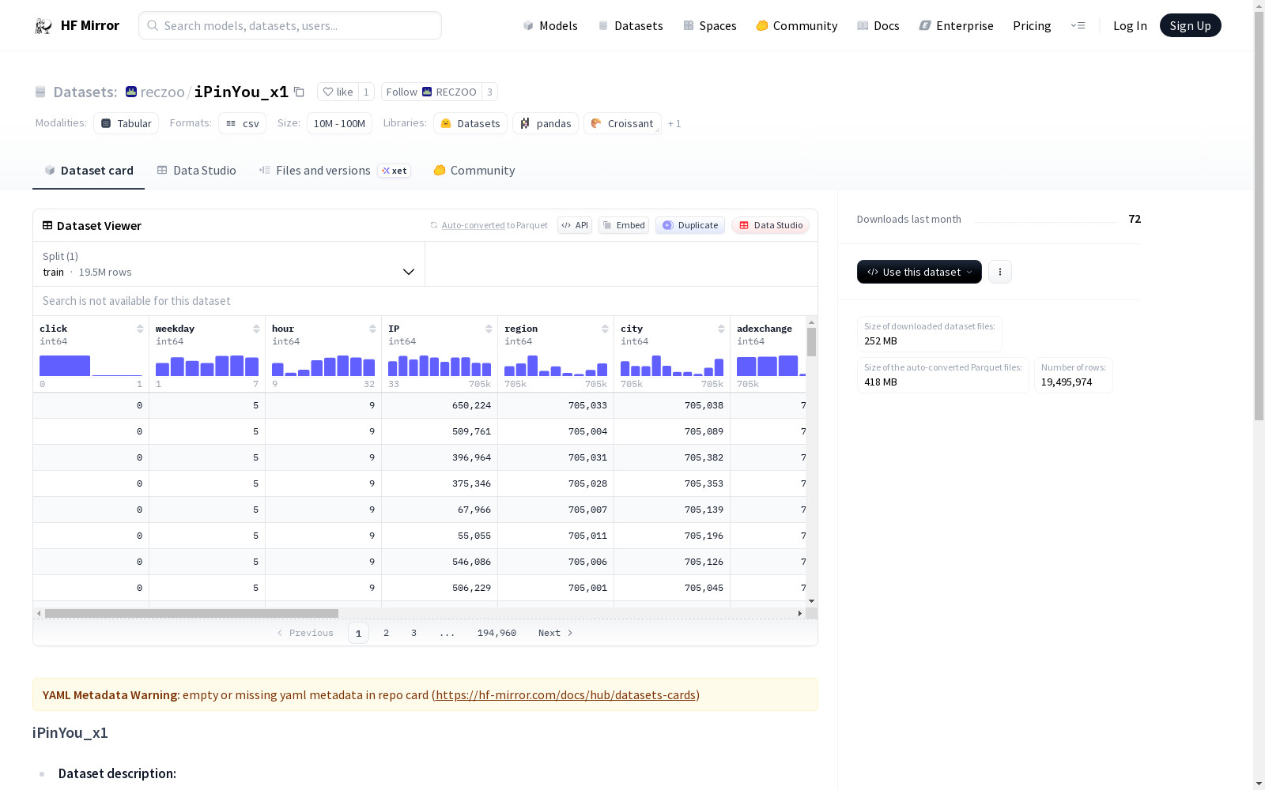The height and width of the screenshot is (790, 1265).
Task: Open Enterprise in the top navigation
Action: (957, 26)
